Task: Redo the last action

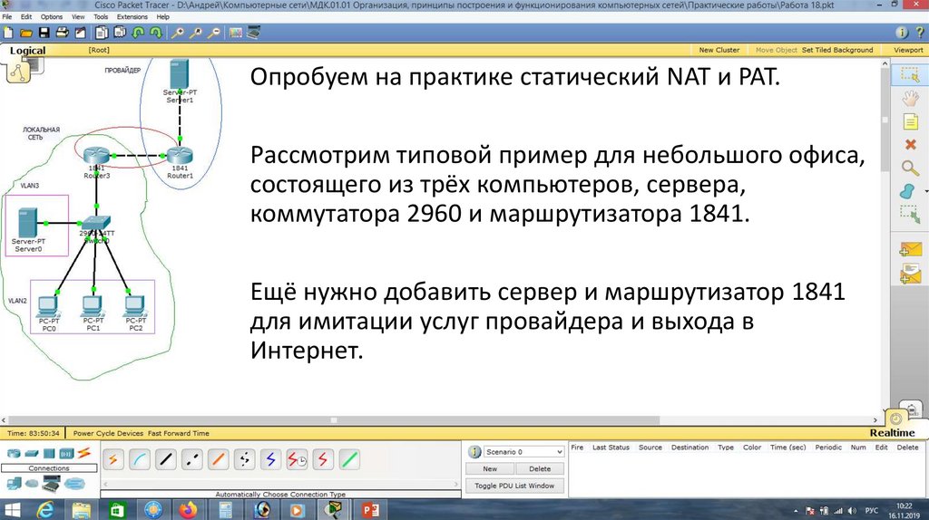Action: coord(156,33)
